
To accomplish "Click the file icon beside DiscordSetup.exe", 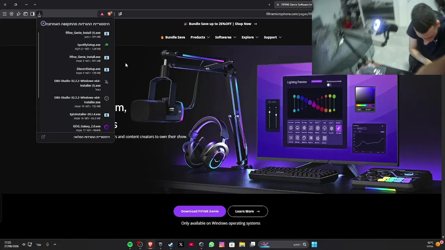I will click(107, 70).
